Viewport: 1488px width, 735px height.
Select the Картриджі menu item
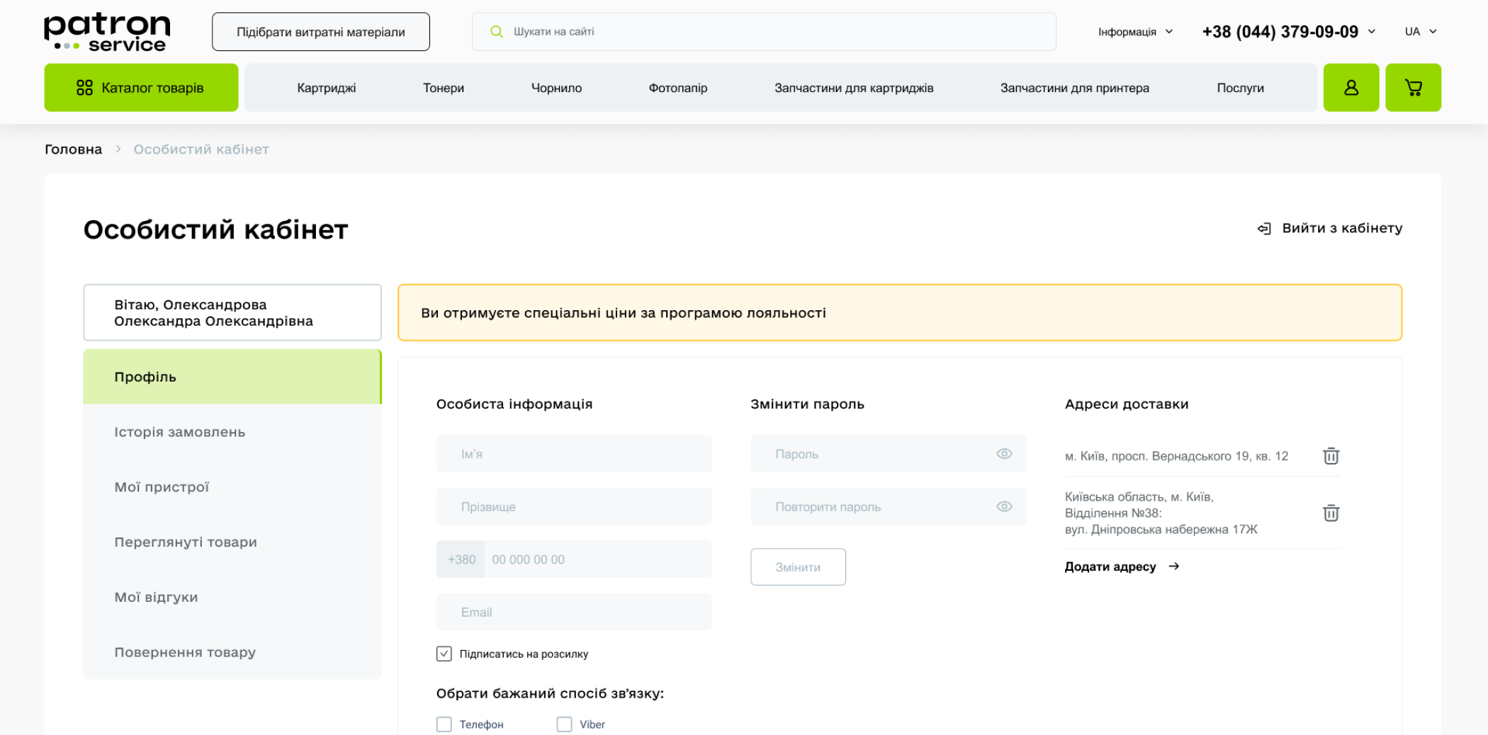[326, 88]
